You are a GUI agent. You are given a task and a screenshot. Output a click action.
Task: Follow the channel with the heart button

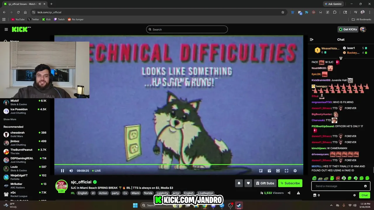point(248,183)
